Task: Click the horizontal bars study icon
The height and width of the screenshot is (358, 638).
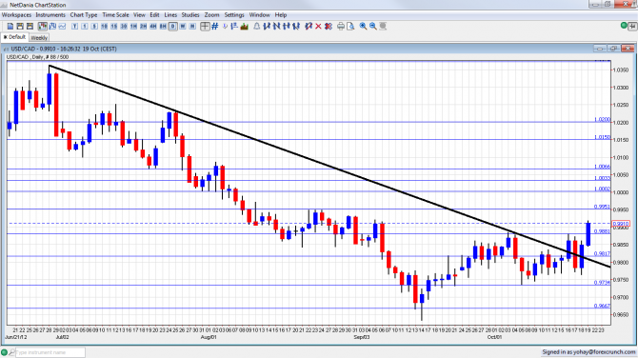Action: coord(234,26)
